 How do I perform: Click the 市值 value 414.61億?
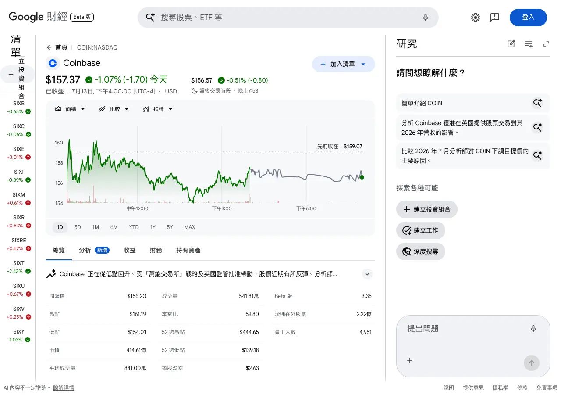pyautogui.click(x=136, y=350)
